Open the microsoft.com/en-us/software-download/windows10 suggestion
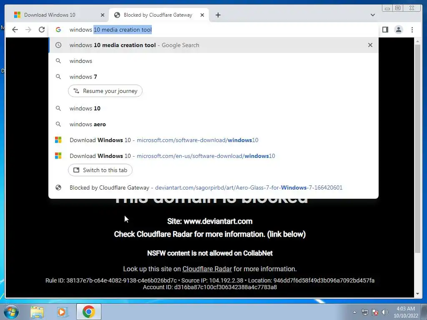 [x=213, y=156]
